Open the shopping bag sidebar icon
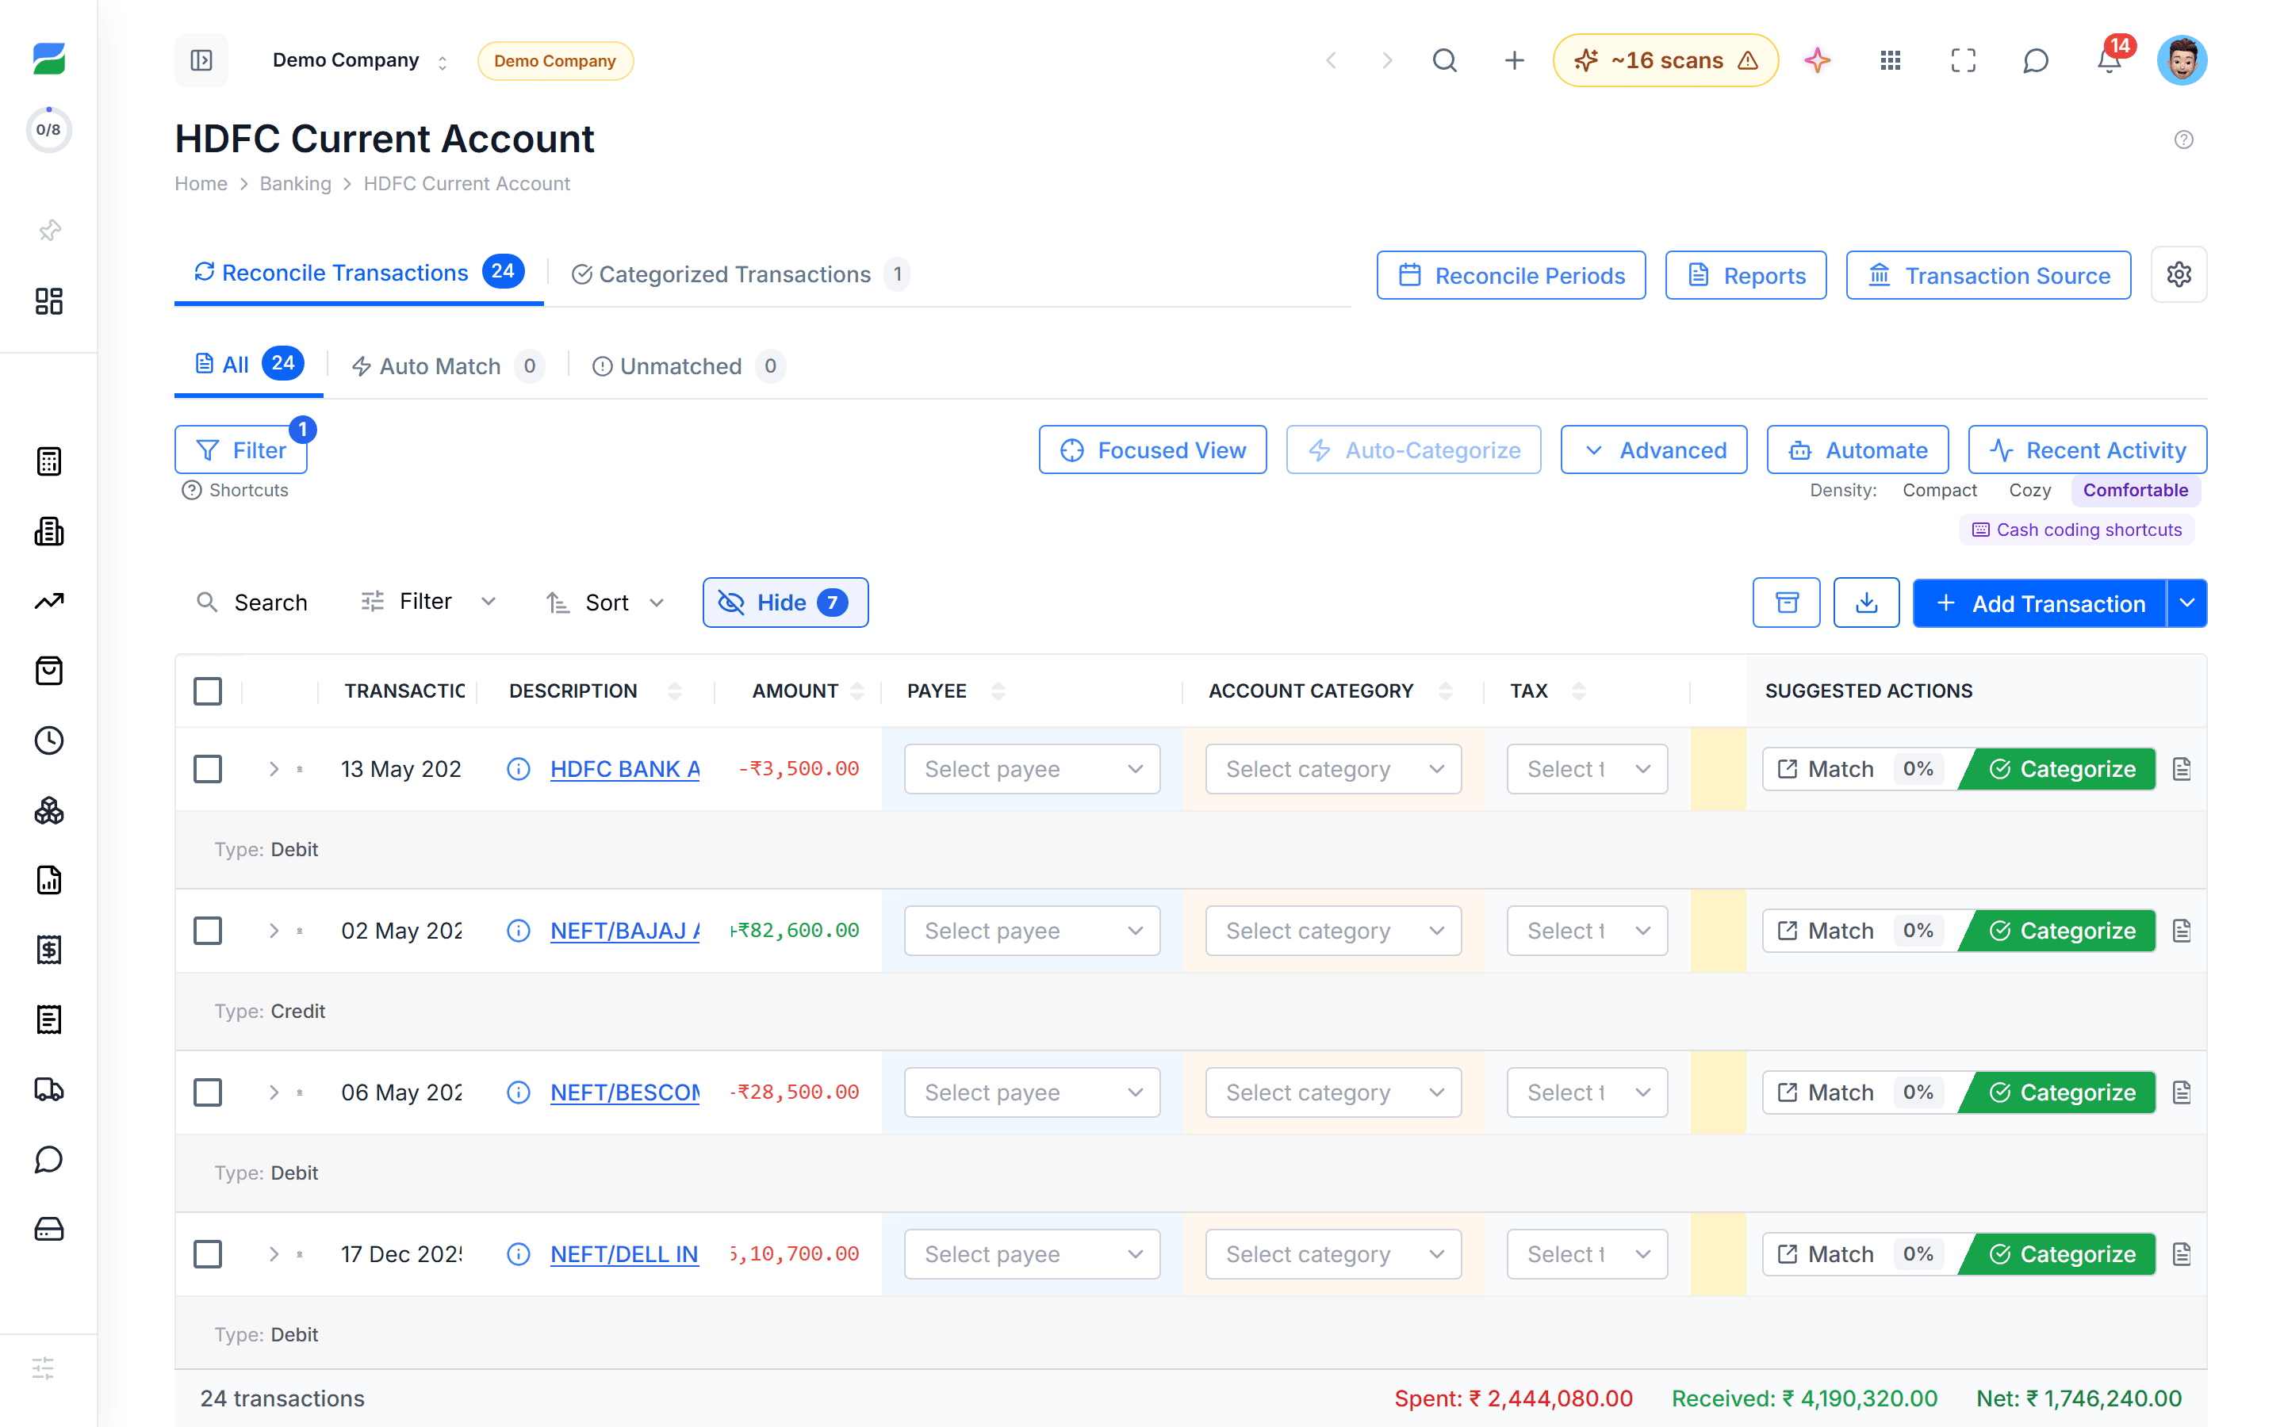The width and height of the screenshot is (2284, 1427). tap(48, 671)
